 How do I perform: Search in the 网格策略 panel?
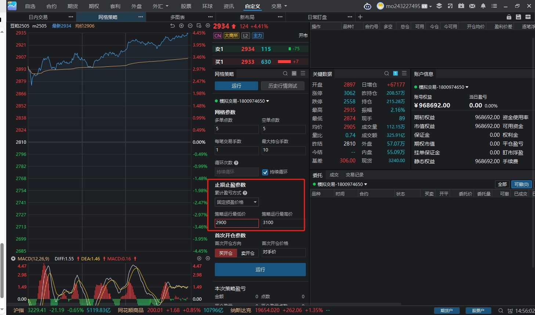click(285, 74)
